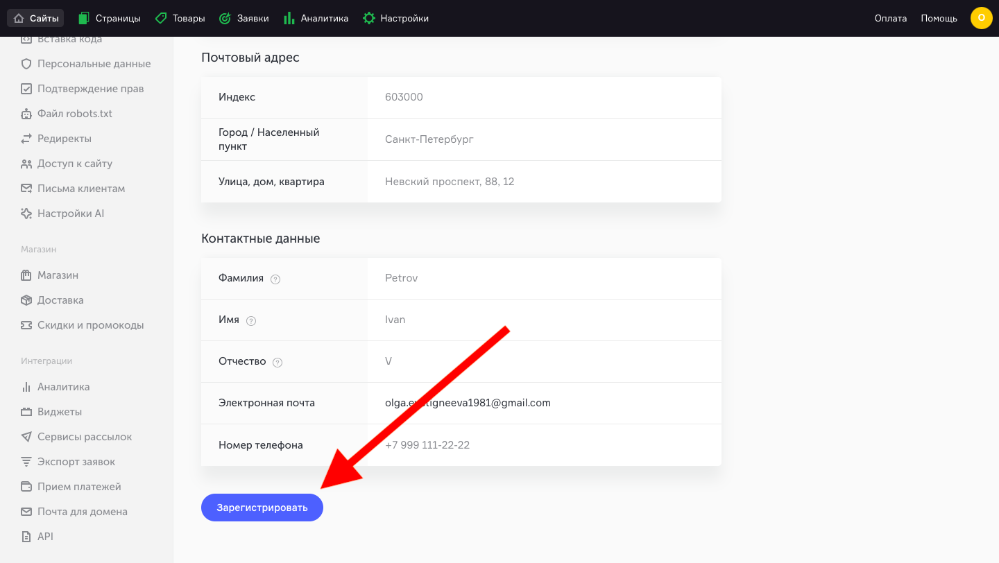999x563 pixels.
Task: Select Доставка in the sidebar
Action: click(x=60, y=300)
